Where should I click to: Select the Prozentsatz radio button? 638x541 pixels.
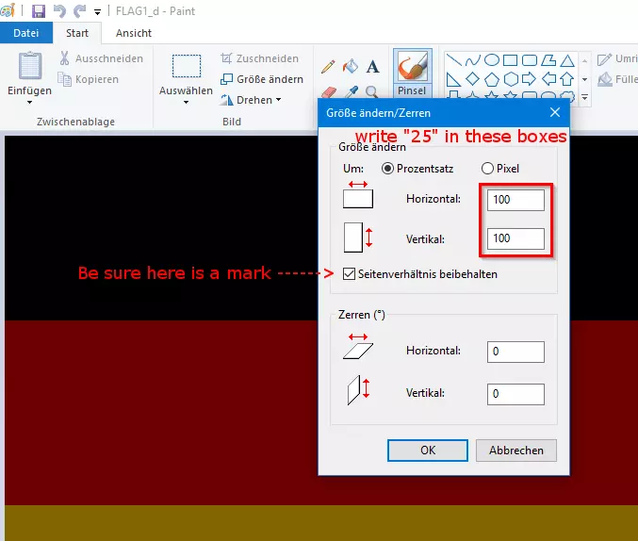(x=387, y=168)
